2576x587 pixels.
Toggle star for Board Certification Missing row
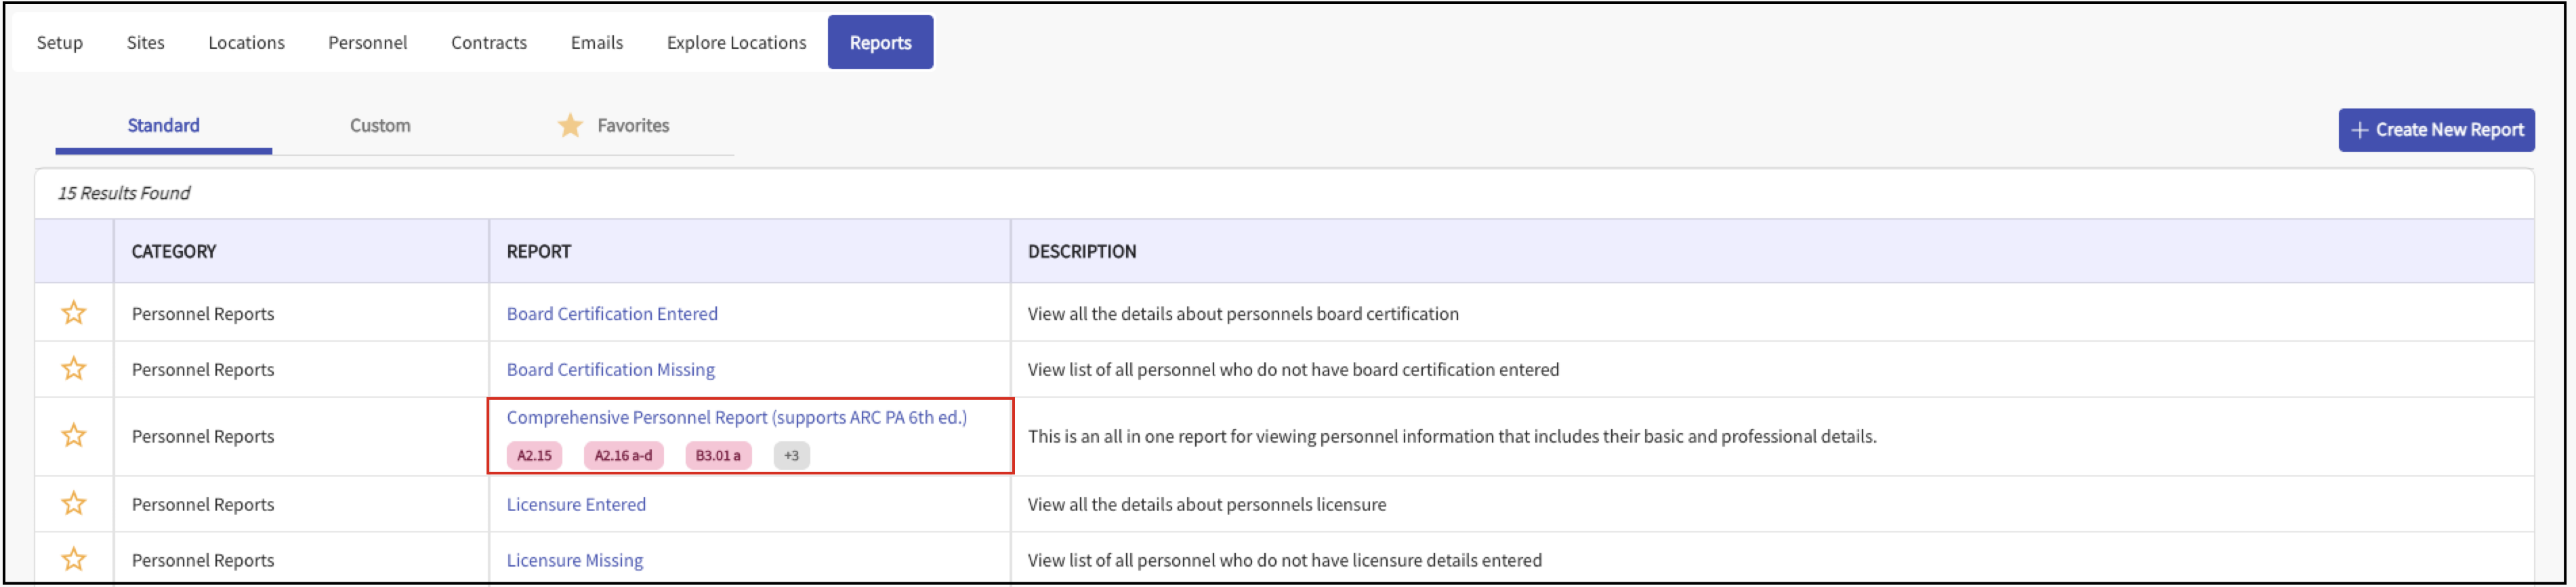pyautogui.click(x=73, y=369)
